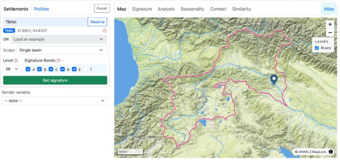Open the Signature Bands help icon

click(x=58, y=61)
